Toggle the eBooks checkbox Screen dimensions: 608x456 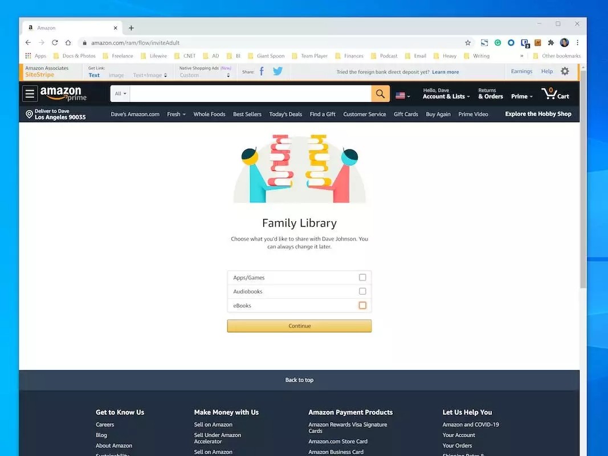point(362,305)
